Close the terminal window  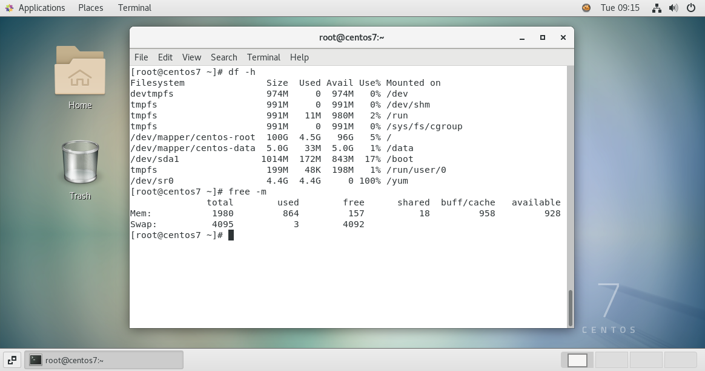[563, 37]
